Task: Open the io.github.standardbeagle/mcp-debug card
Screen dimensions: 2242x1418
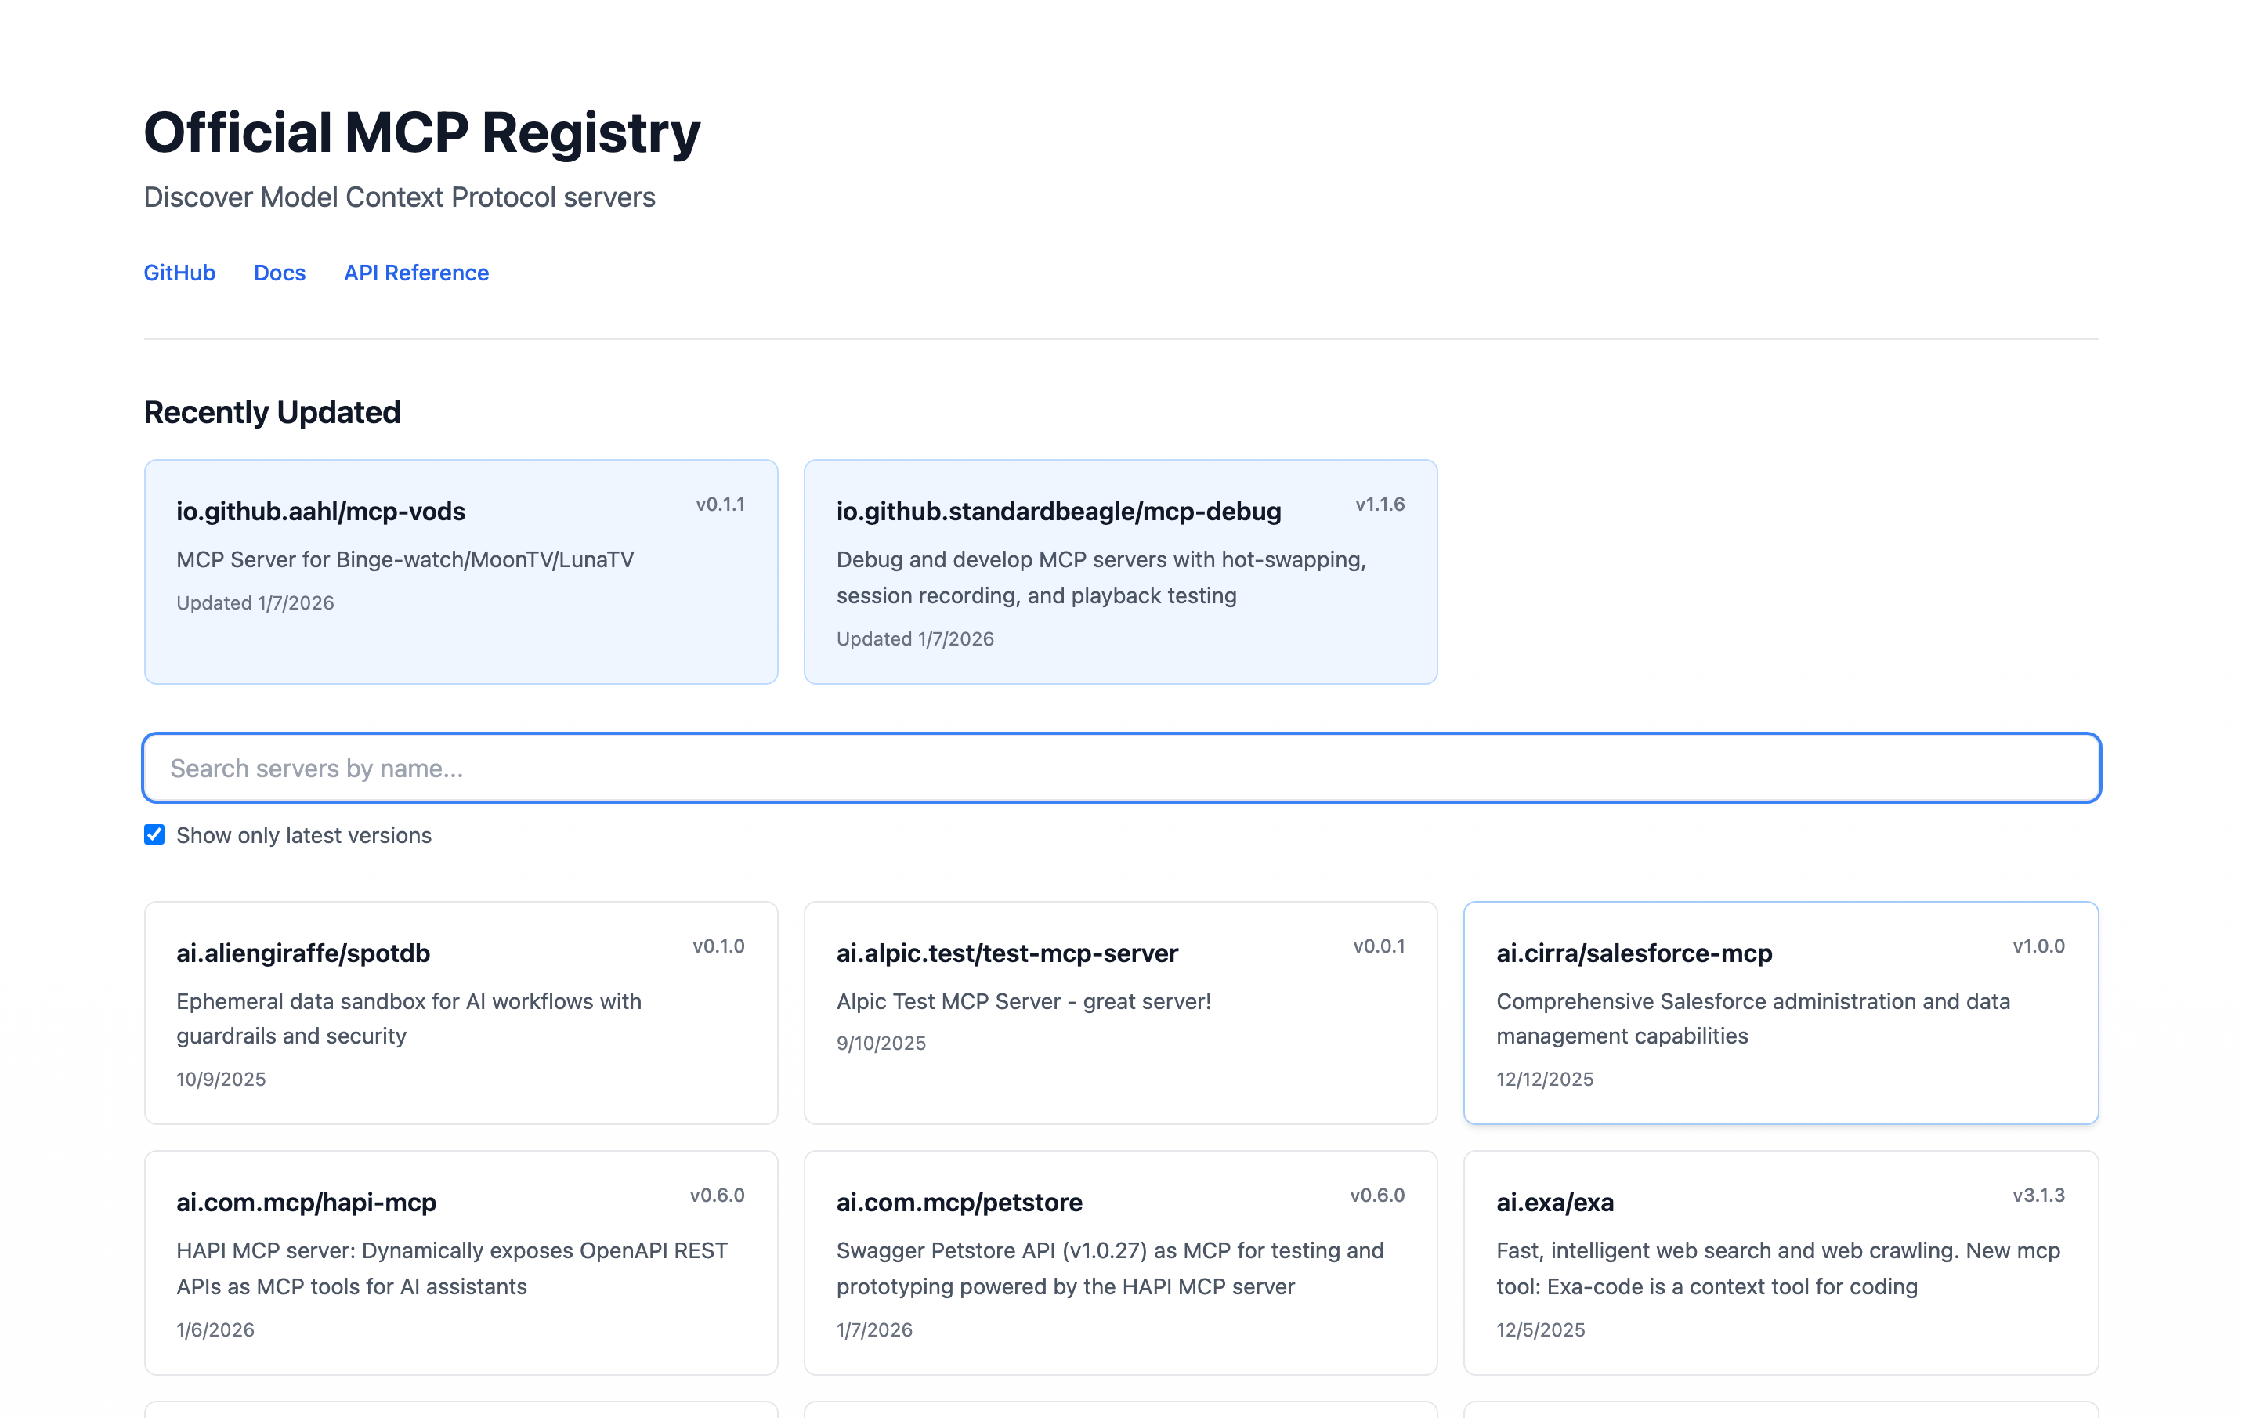Action: point(1119,571)
